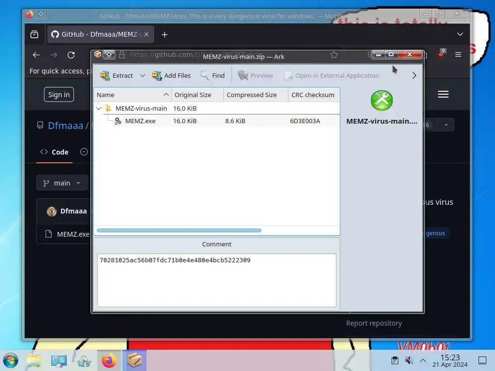Select MEMZ.exe in the archive list
The width and height of the screenshot is (495, 371).
point(217,121)
